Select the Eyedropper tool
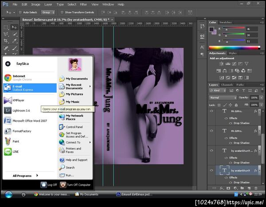 (x=14, y=41)
